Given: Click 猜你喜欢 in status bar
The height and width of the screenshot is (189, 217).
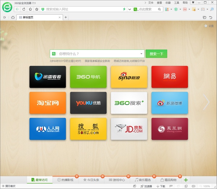Looking at the screenshot, I should click(x=9, y=186).
